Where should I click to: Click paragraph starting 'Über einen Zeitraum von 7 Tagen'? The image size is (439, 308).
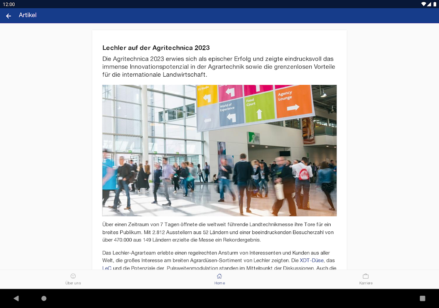pyautogui.click(x=218, y=232)
